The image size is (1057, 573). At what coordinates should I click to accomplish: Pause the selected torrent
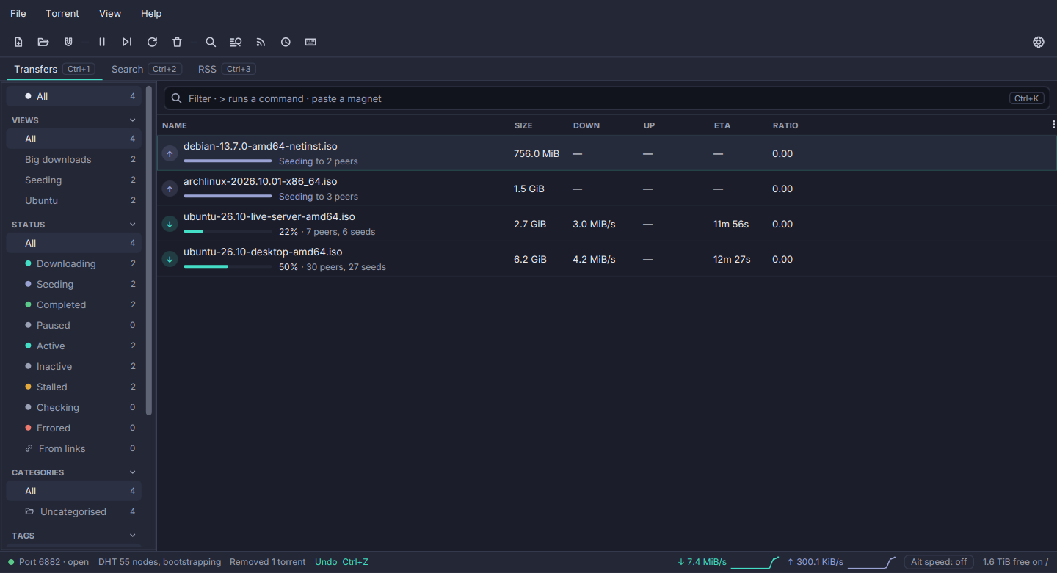click(102, 42)
